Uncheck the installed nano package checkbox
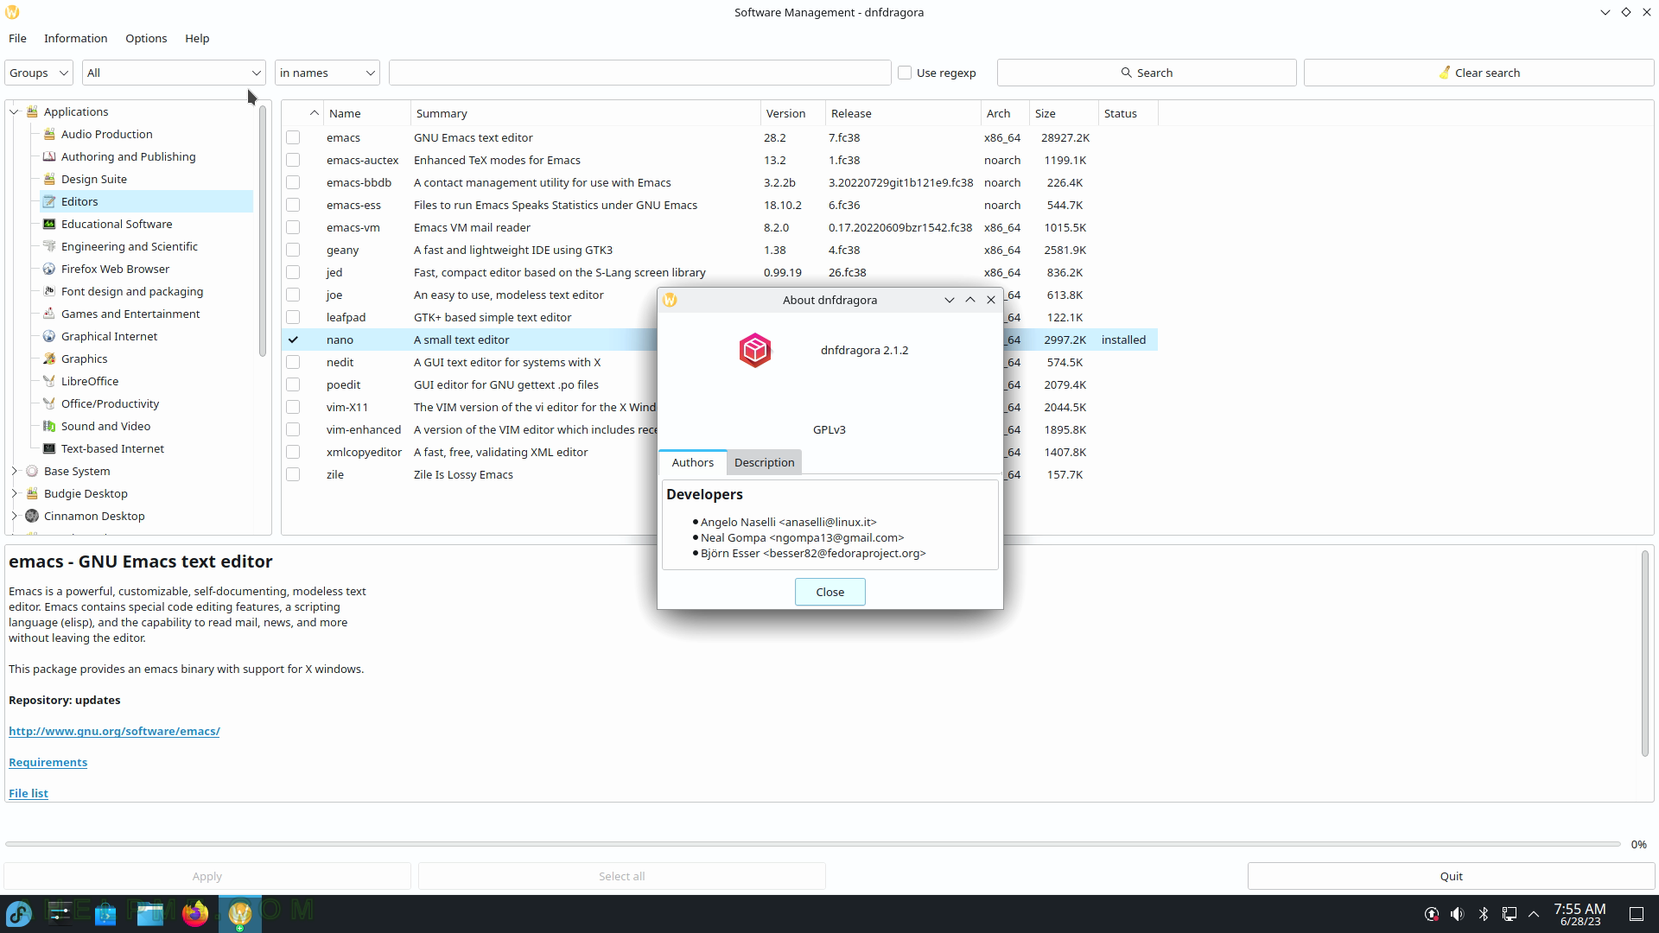The height and width of the screenshot is (933, 1659). tap(293, 340)
